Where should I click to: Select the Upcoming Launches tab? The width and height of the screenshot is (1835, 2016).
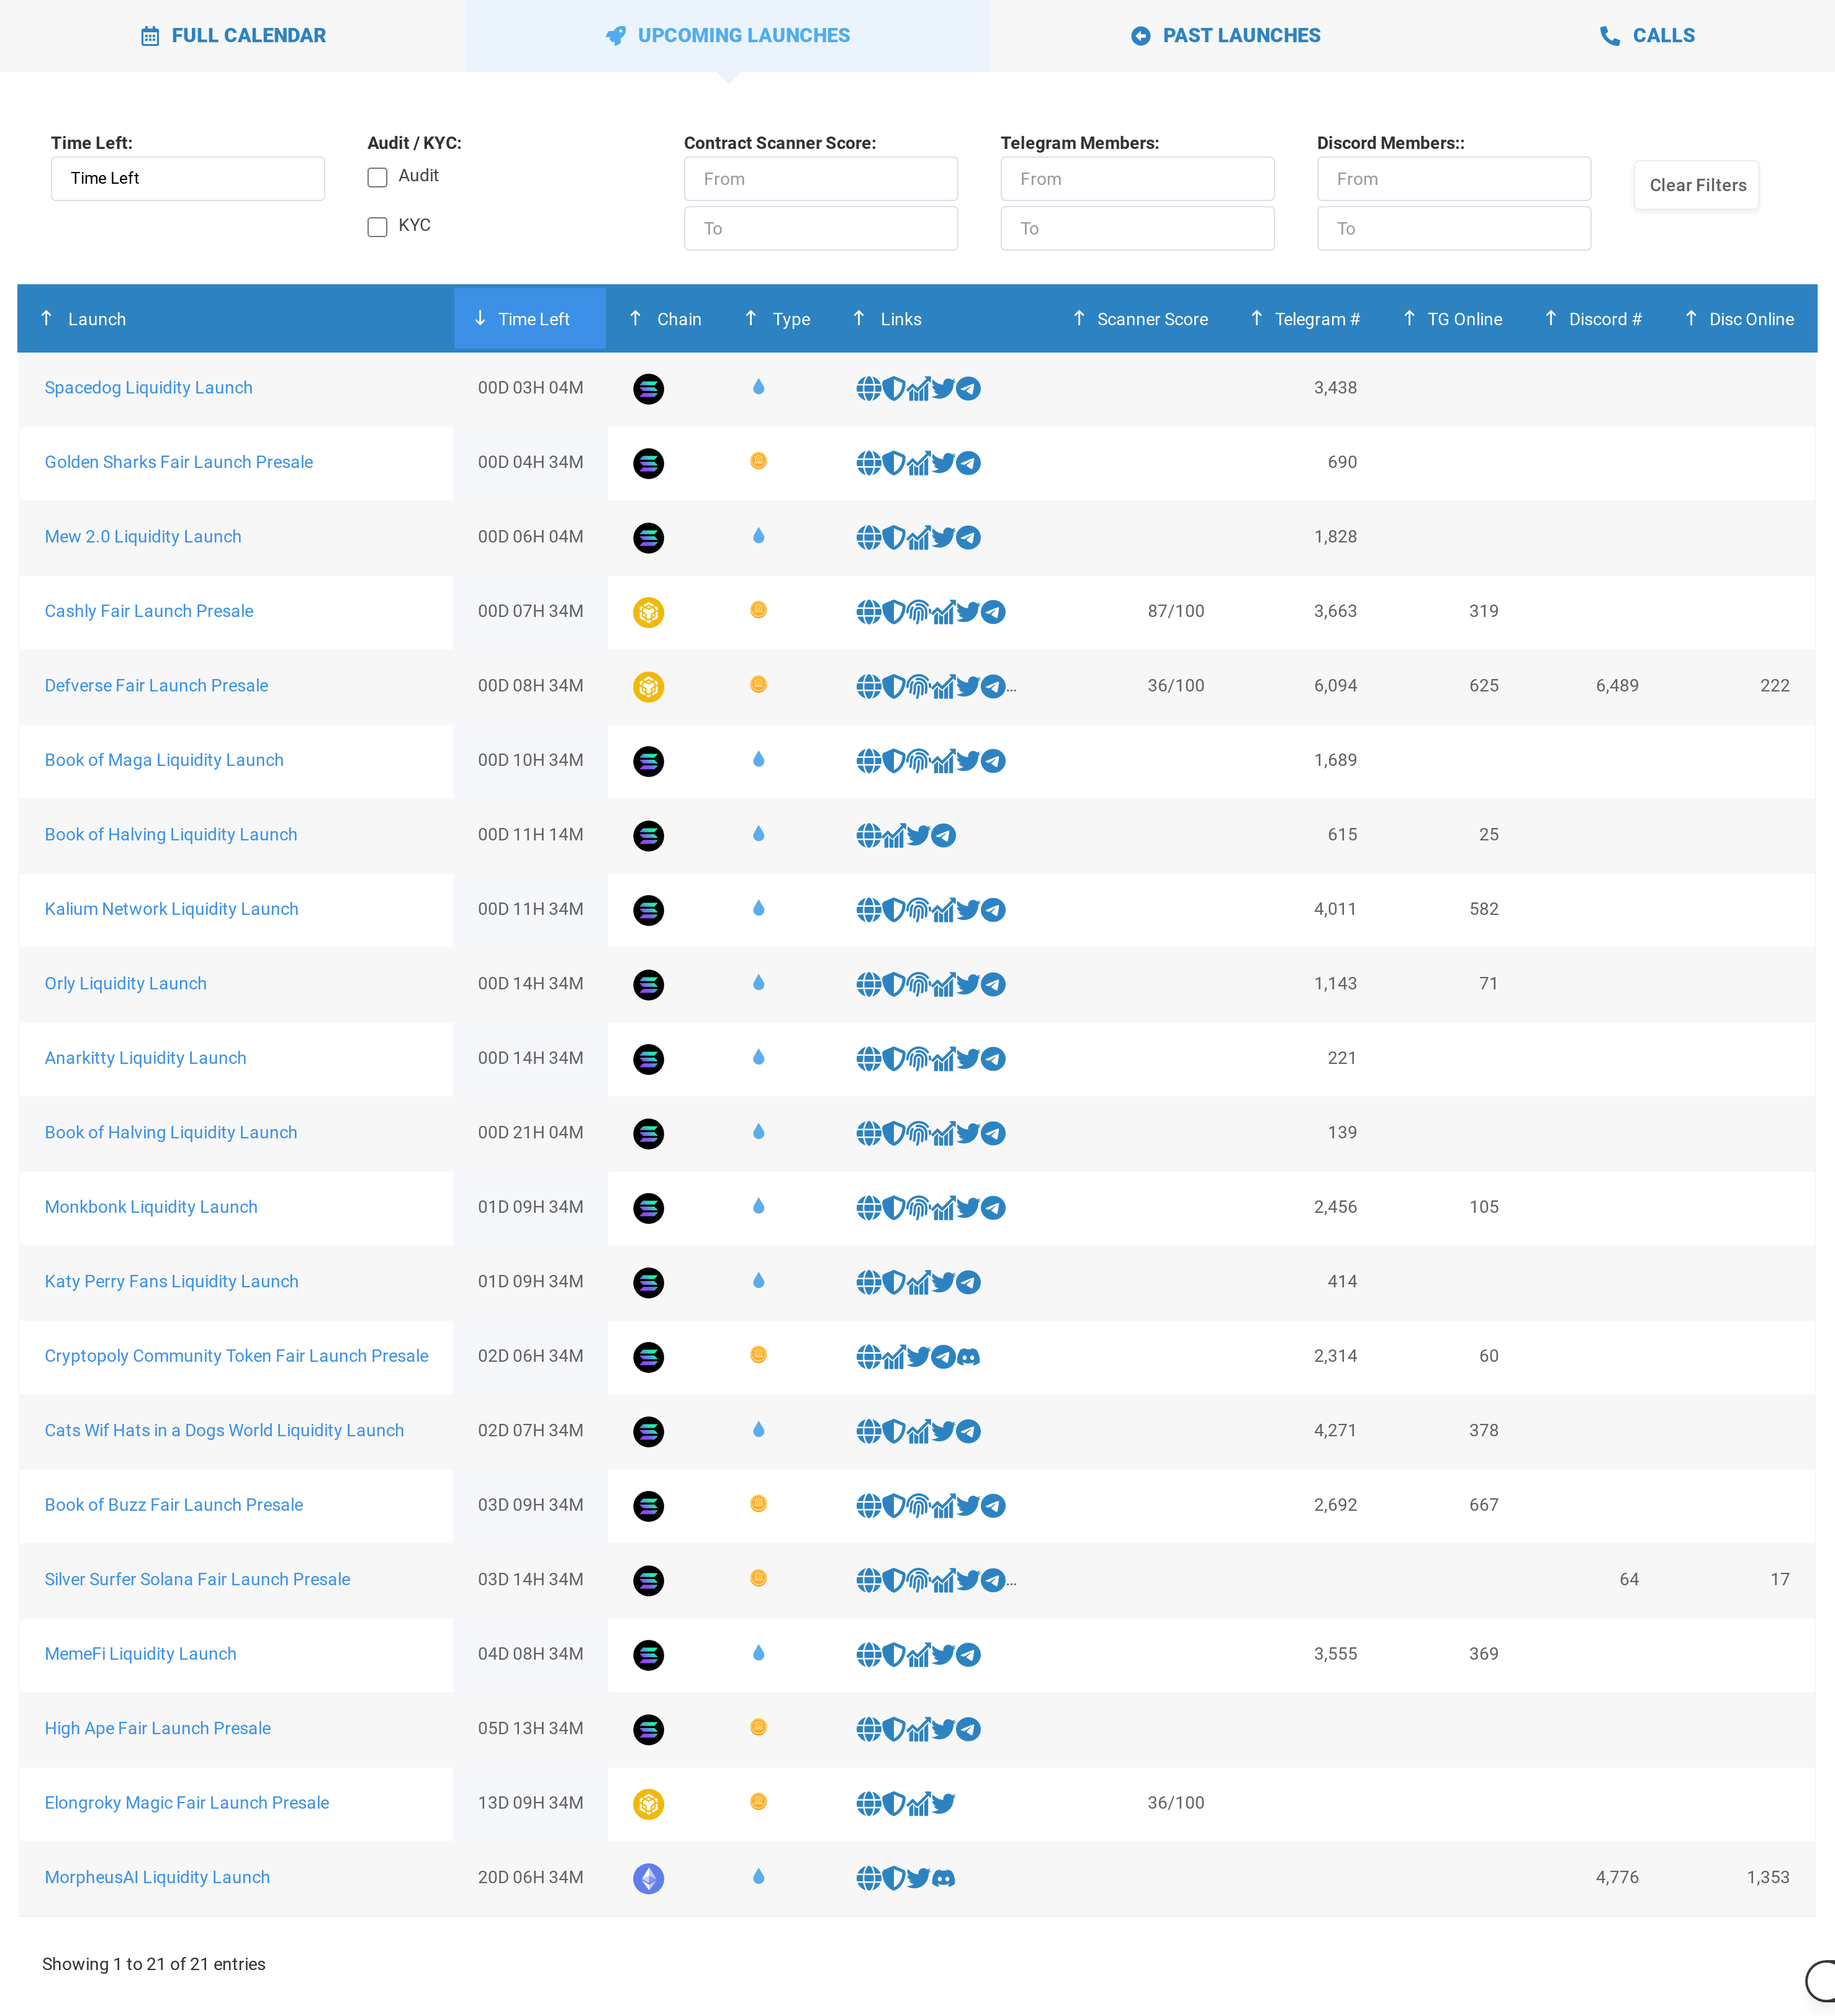click(x=728, y=36)
